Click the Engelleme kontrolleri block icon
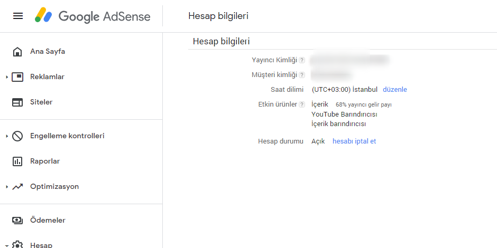 pos(17,136)
